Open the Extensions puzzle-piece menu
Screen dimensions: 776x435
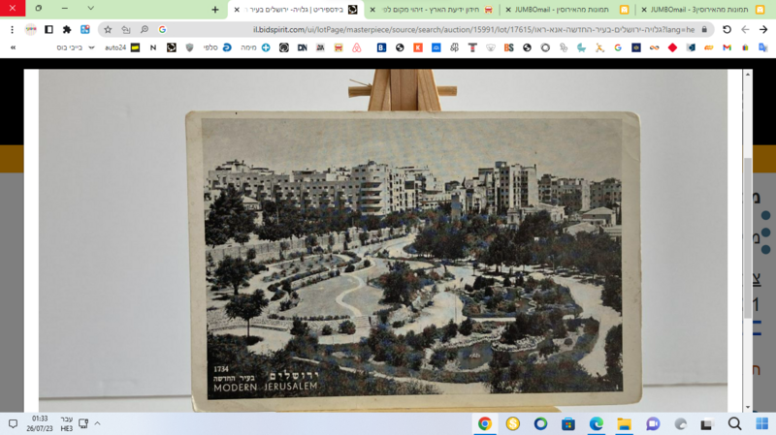click(x=67, y=30)
